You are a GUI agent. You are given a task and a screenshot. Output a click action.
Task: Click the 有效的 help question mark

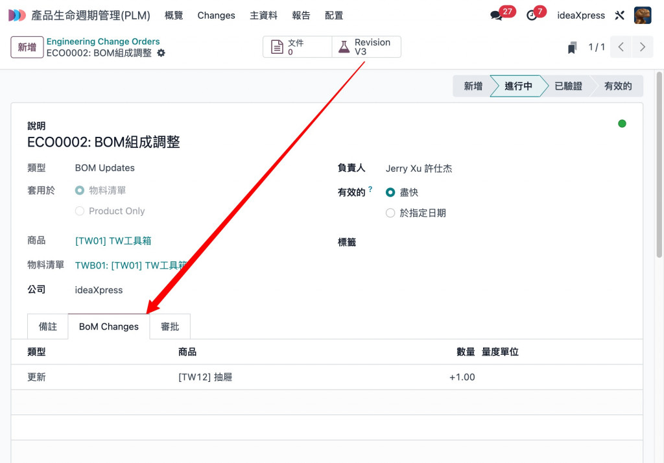(x=370, y=189)
